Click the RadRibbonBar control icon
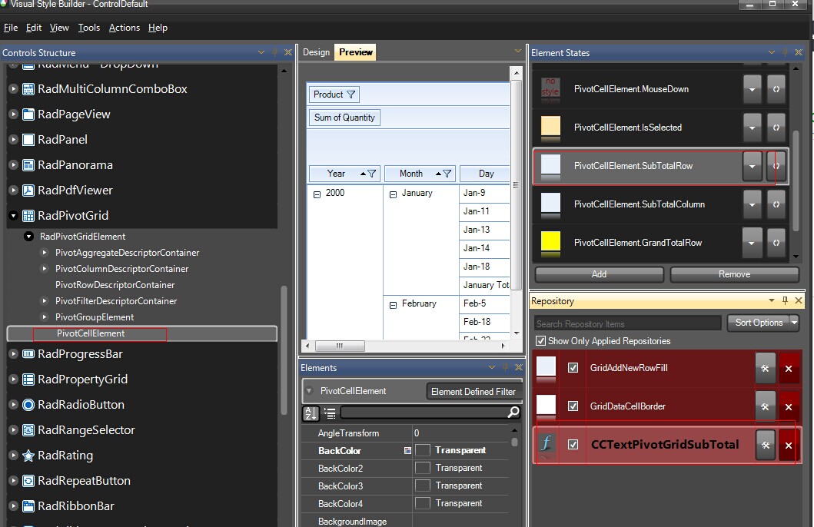The width and height of the screenshot is (814, 527). click(x=28, y=506)
